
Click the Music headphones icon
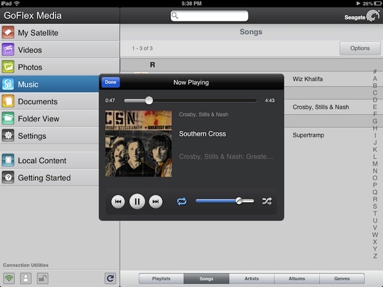[x=8, y=84]
